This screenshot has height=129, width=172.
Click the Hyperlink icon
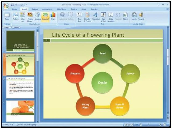click(63, 15)
